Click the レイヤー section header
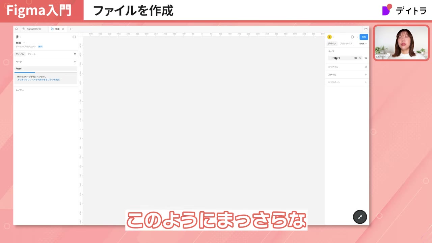This screenshot has width=432, height=243. click(x=20, y=90)
